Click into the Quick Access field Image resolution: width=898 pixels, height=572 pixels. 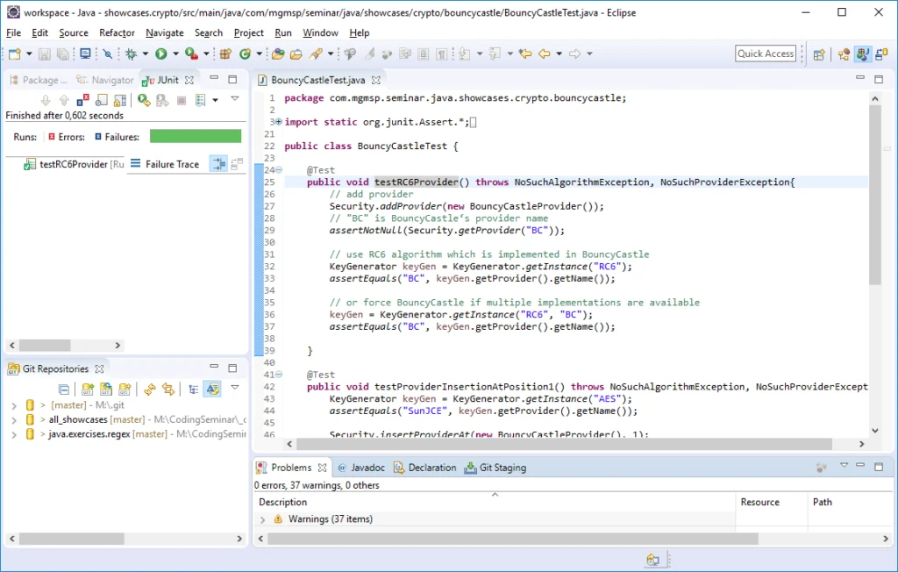[766, 54]
